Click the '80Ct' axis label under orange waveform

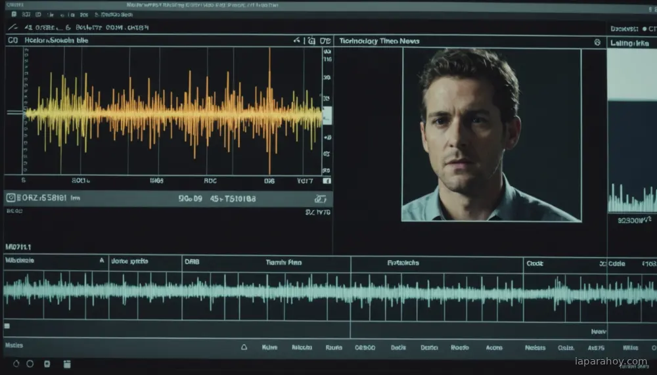coord(81,180)
